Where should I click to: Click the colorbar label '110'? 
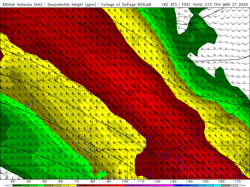coord(141,181)
